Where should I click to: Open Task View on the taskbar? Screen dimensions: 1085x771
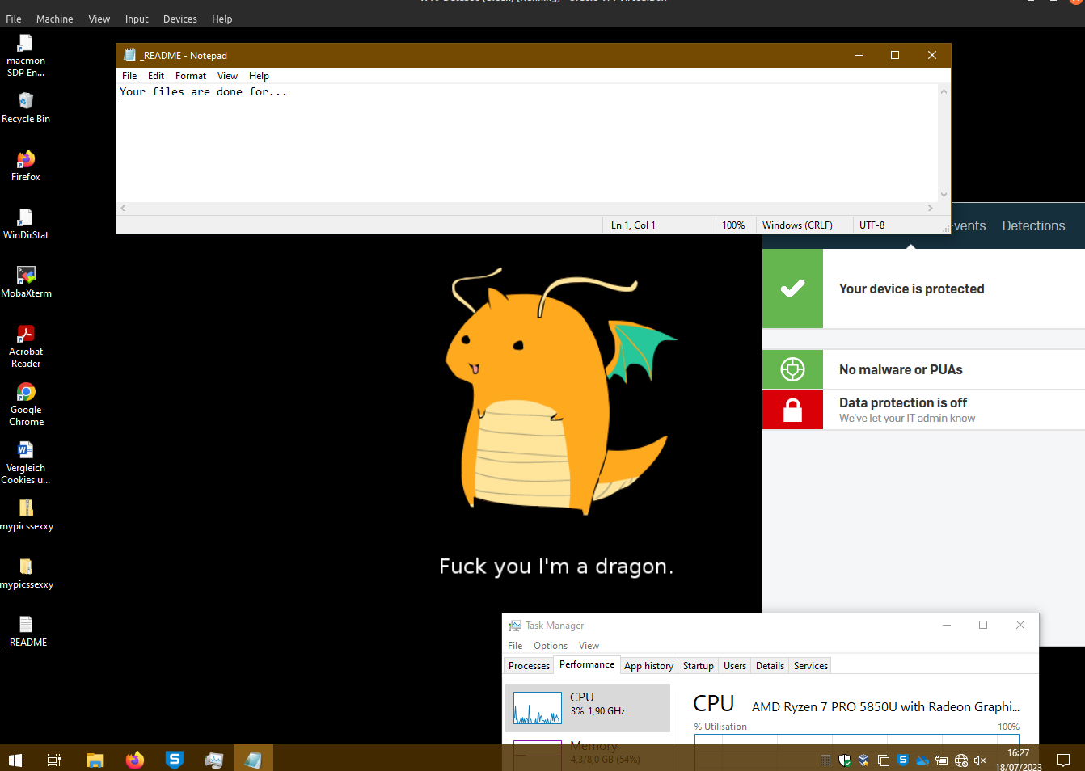54,760
